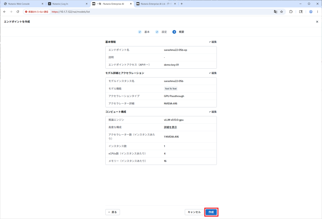Viewport: 322px width, 219px height.
Task: Reload the page
Action: 18,12
